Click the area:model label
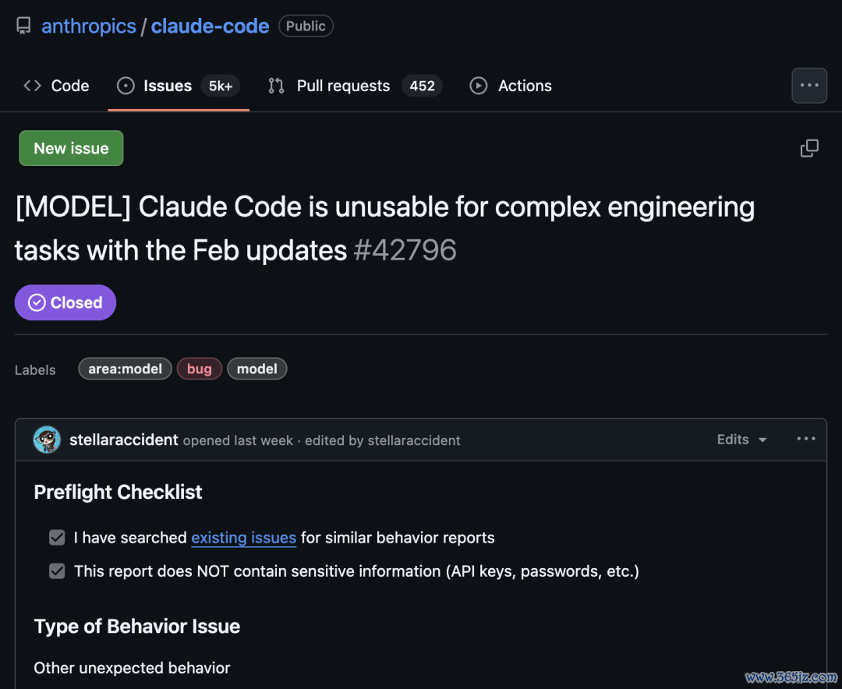Screen dimensions: 842x689 (125, 369)
